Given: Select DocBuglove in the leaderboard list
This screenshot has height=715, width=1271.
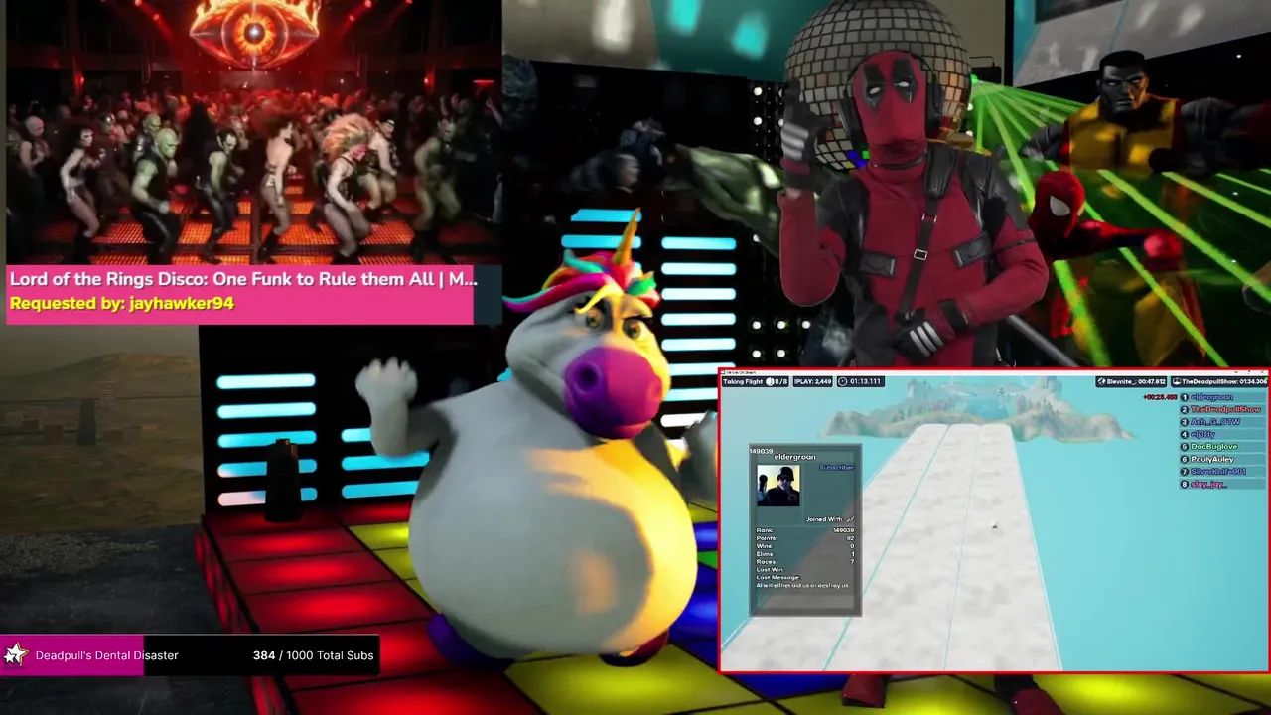Looking at the screenshot, I should pyautogui.click(x=1213, y=447).
